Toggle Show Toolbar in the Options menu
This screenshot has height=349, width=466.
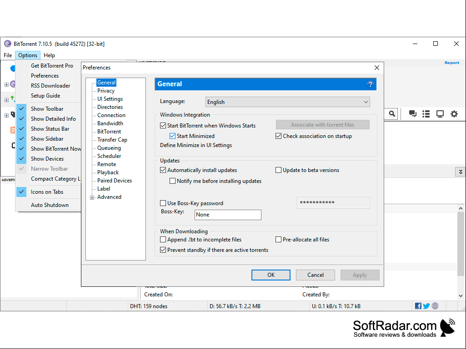[x=47, y=109]
